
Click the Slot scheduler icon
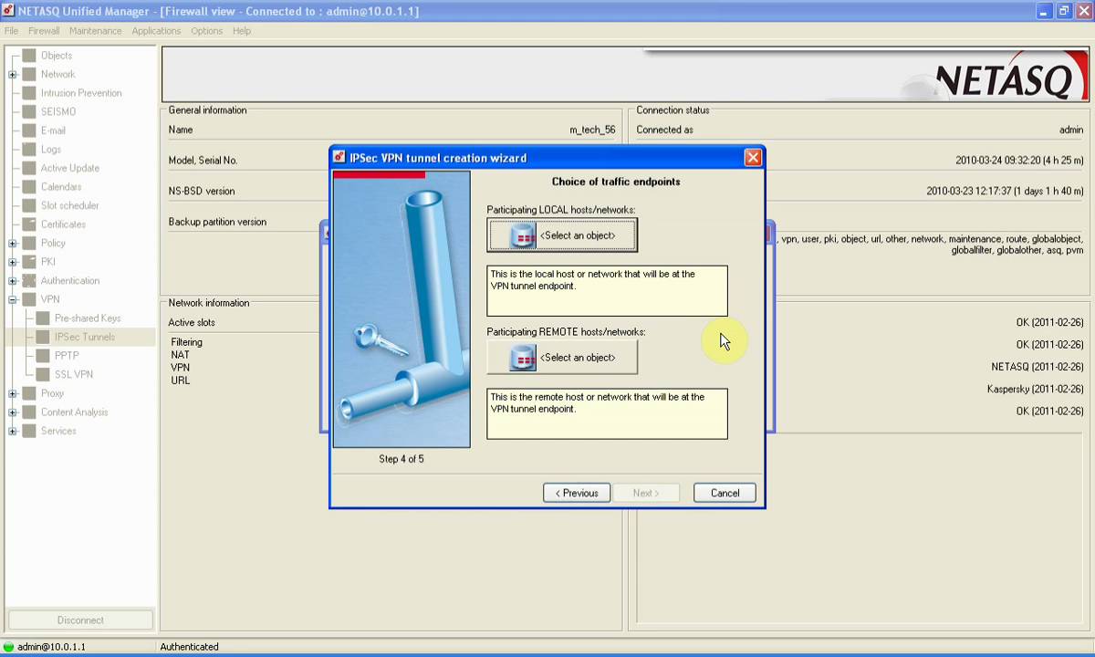tap(29, 206)
